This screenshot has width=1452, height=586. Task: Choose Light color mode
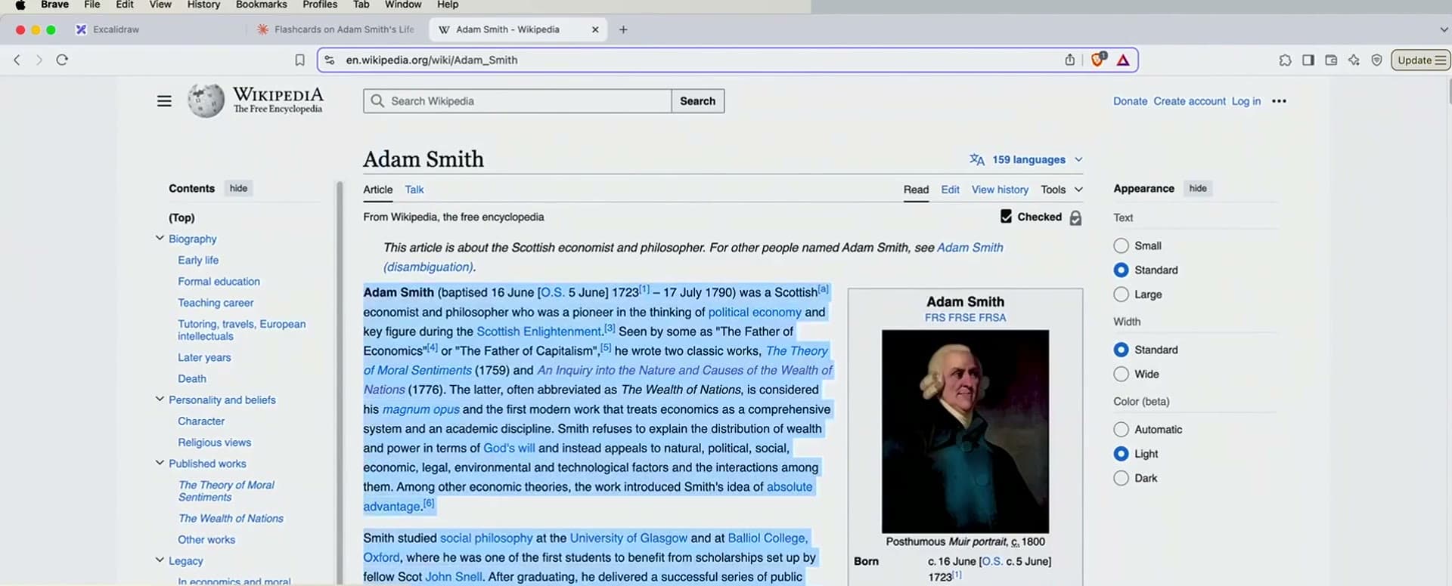click(x=1121, y=454)
